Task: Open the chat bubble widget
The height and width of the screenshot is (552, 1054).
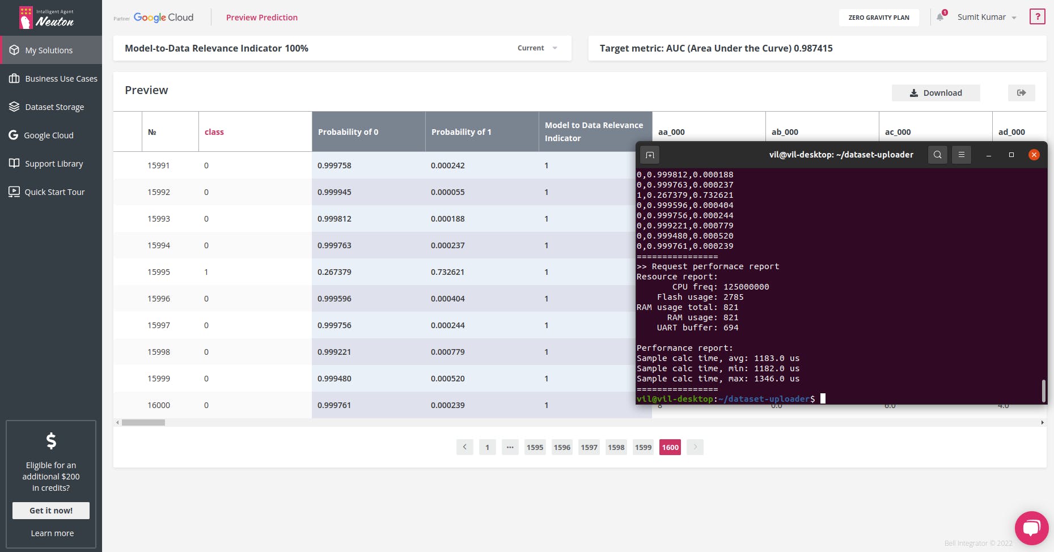Action: point(1032,528)
